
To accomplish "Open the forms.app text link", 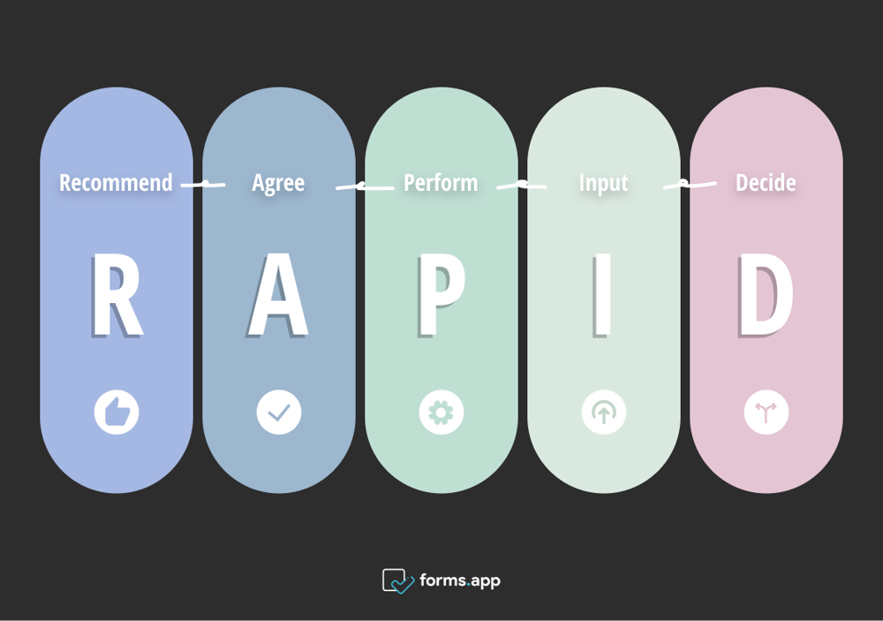I will [460, 580].
